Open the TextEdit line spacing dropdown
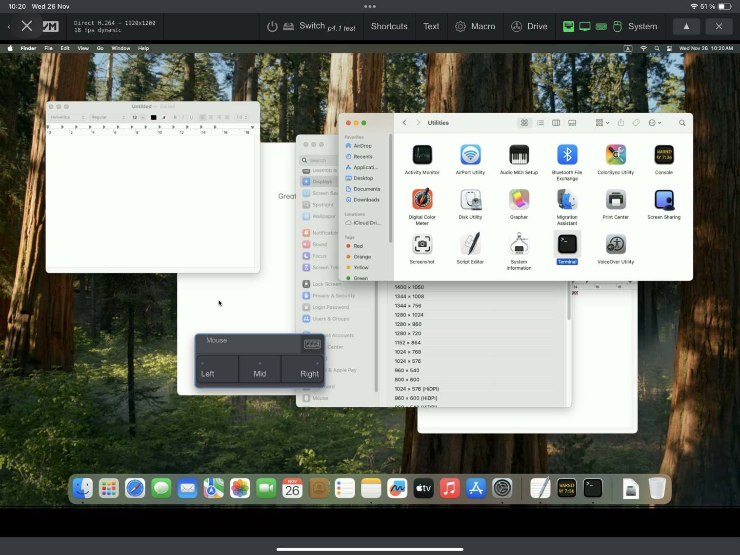 241,118
